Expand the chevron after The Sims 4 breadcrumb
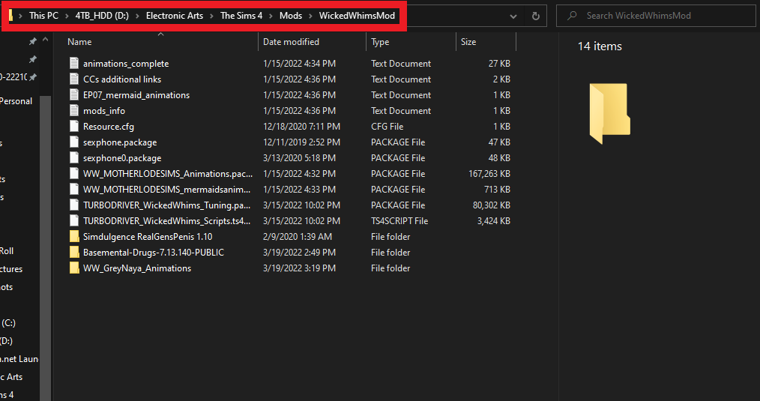The height and width of the screenshot is (401, 760). (271, 16)
